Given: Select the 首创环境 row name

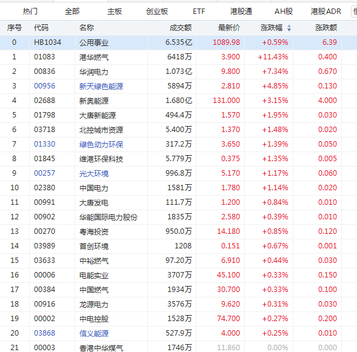Looking at the screenshot, I should [94, 246].
